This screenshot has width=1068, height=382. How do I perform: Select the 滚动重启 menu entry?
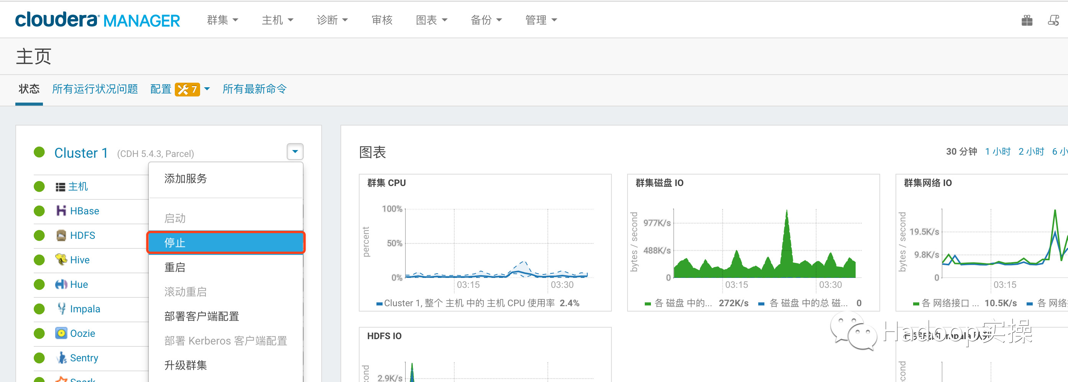[226, 292]
